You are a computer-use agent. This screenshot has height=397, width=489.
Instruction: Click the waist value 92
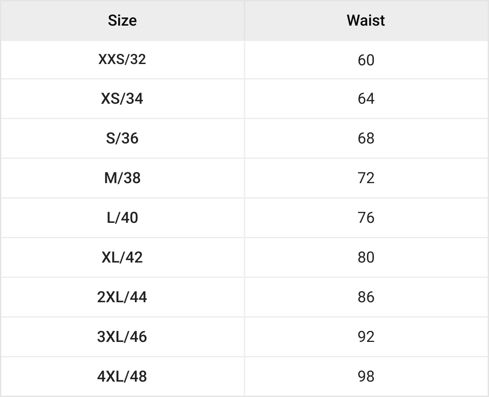click(x=366, y=336)
